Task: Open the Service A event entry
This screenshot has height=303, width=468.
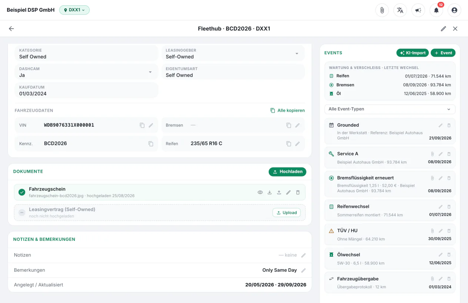Action: 390,158
